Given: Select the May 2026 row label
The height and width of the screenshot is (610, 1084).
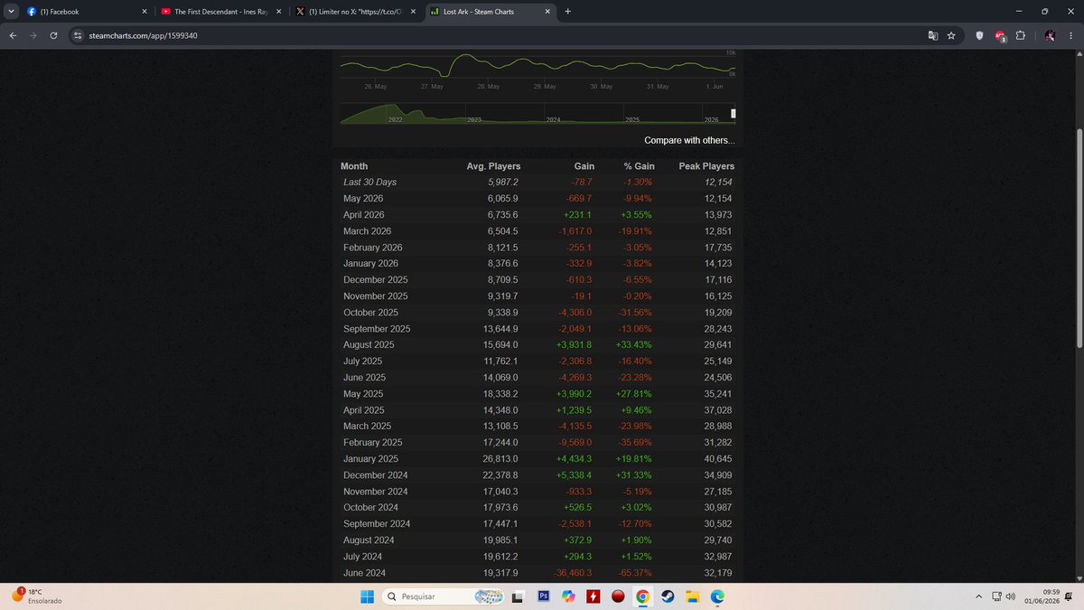Looking at the screenshot, I should (365, 198).
